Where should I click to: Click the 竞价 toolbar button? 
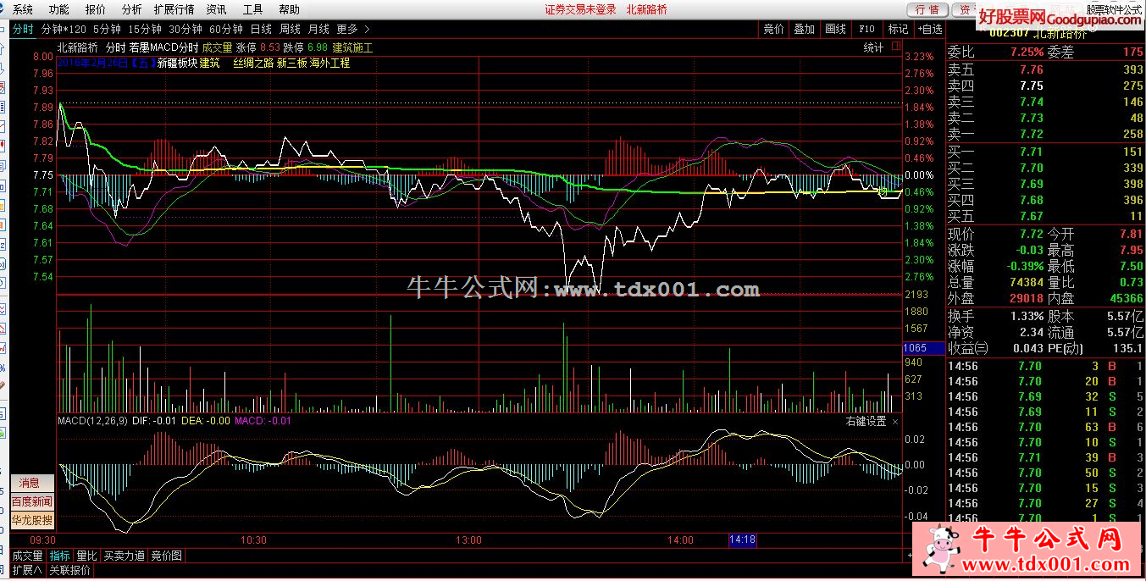point(773,29)
